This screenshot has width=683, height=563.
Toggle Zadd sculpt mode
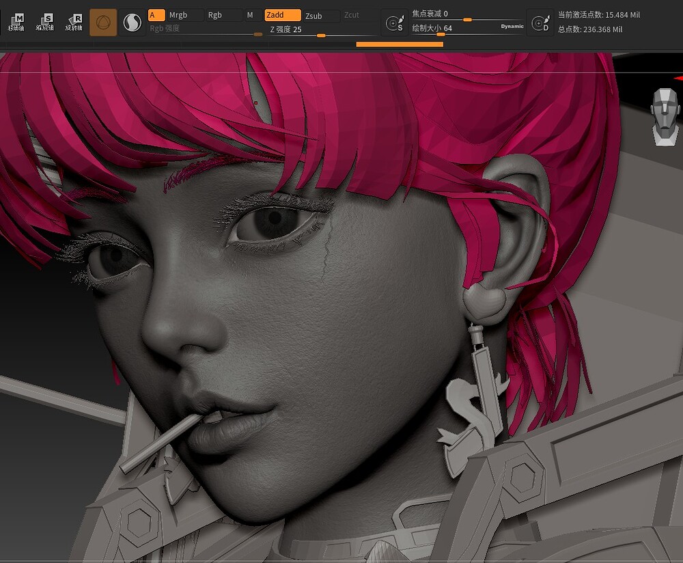[x=283, y=15]
